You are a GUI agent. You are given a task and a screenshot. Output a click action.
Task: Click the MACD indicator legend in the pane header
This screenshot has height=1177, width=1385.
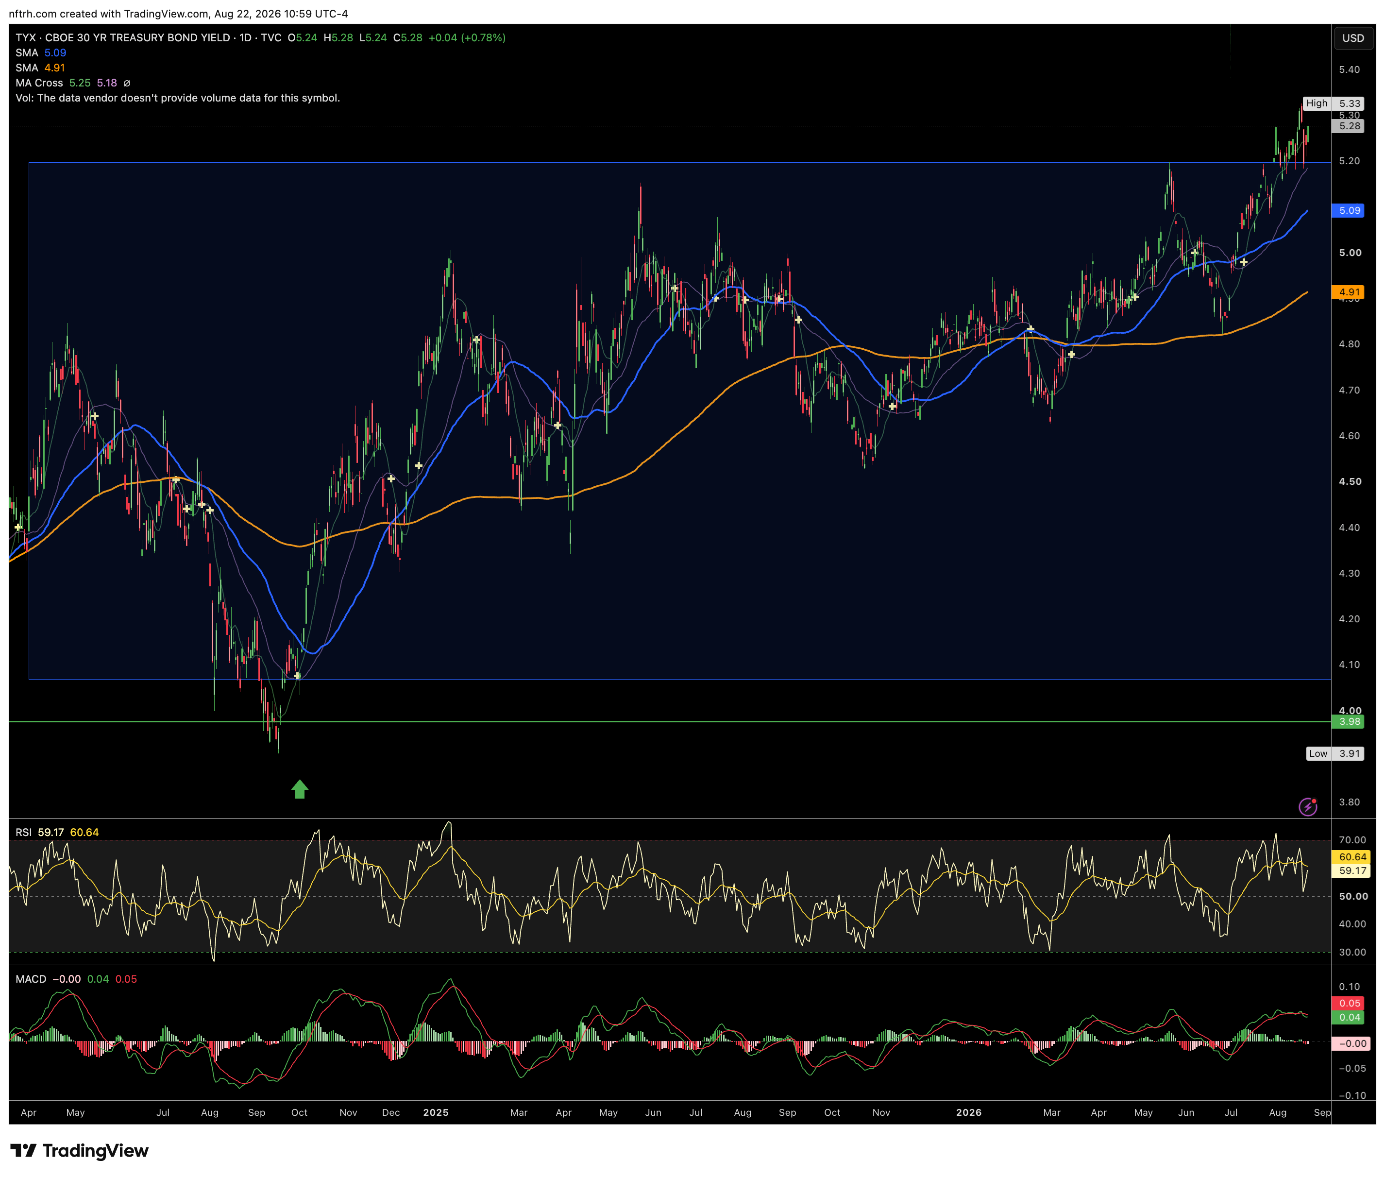(76, 979)
